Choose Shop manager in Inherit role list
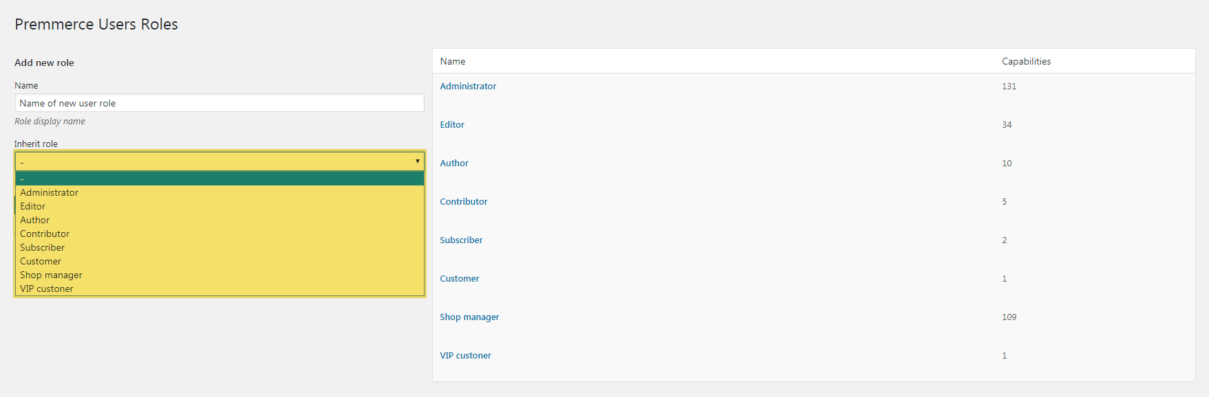 pyautogui.click(x=220, y=275)
